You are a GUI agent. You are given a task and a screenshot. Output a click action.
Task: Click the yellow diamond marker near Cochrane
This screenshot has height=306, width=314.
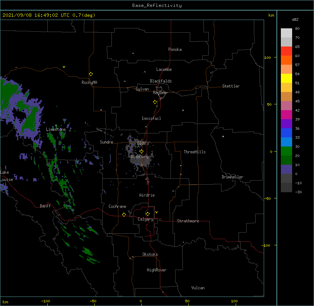point(124,214)
